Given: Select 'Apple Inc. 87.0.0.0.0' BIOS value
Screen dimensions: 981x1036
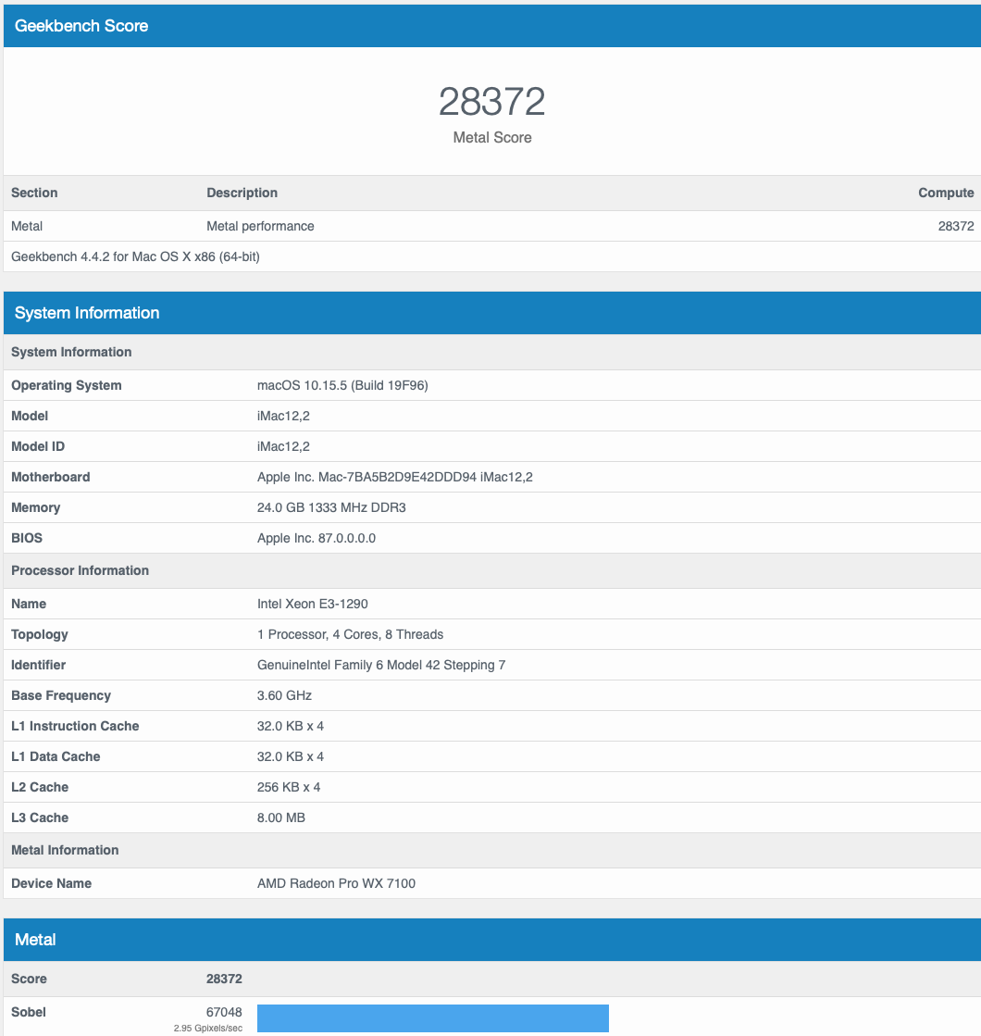Looking at the screenshot, I should point(316,538).
